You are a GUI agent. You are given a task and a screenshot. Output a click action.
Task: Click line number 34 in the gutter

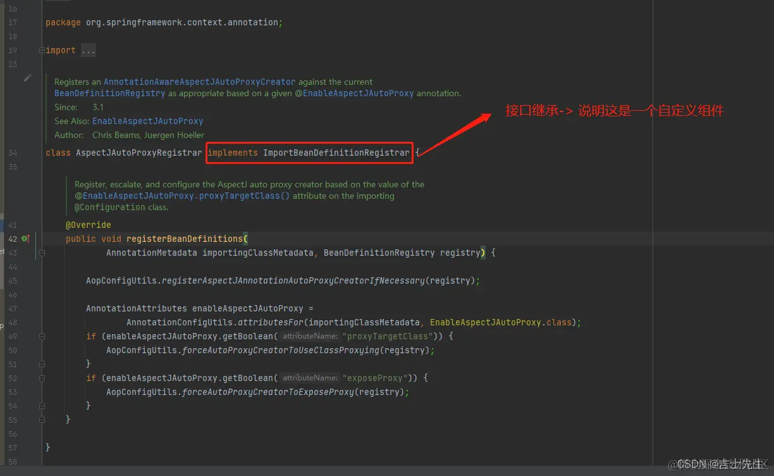point(13,153)
